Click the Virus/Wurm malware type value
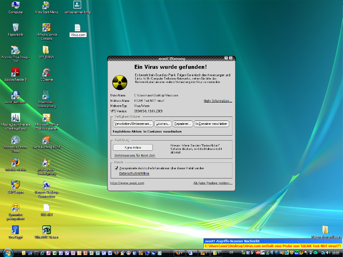This screenshot has width=343, height=257. tap(142, 106)
